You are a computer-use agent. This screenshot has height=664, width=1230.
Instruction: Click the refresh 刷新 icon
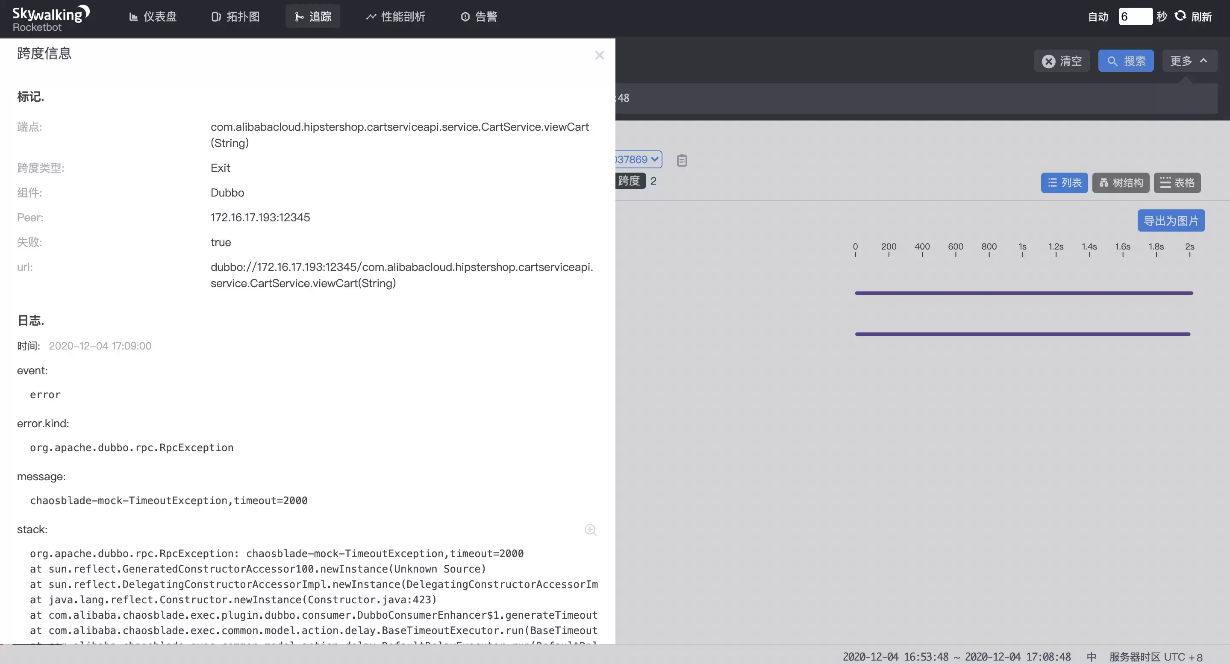coord(1180,16)
